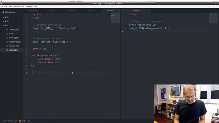Place cursor in the require config.php line
The height and width of the screenshot is (123, 219).
55,28
